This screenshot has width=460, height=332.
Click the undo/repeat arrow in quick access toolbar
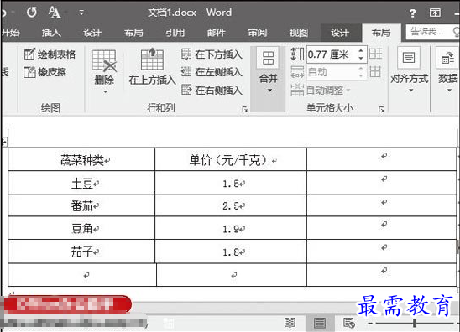coord(32,13)
